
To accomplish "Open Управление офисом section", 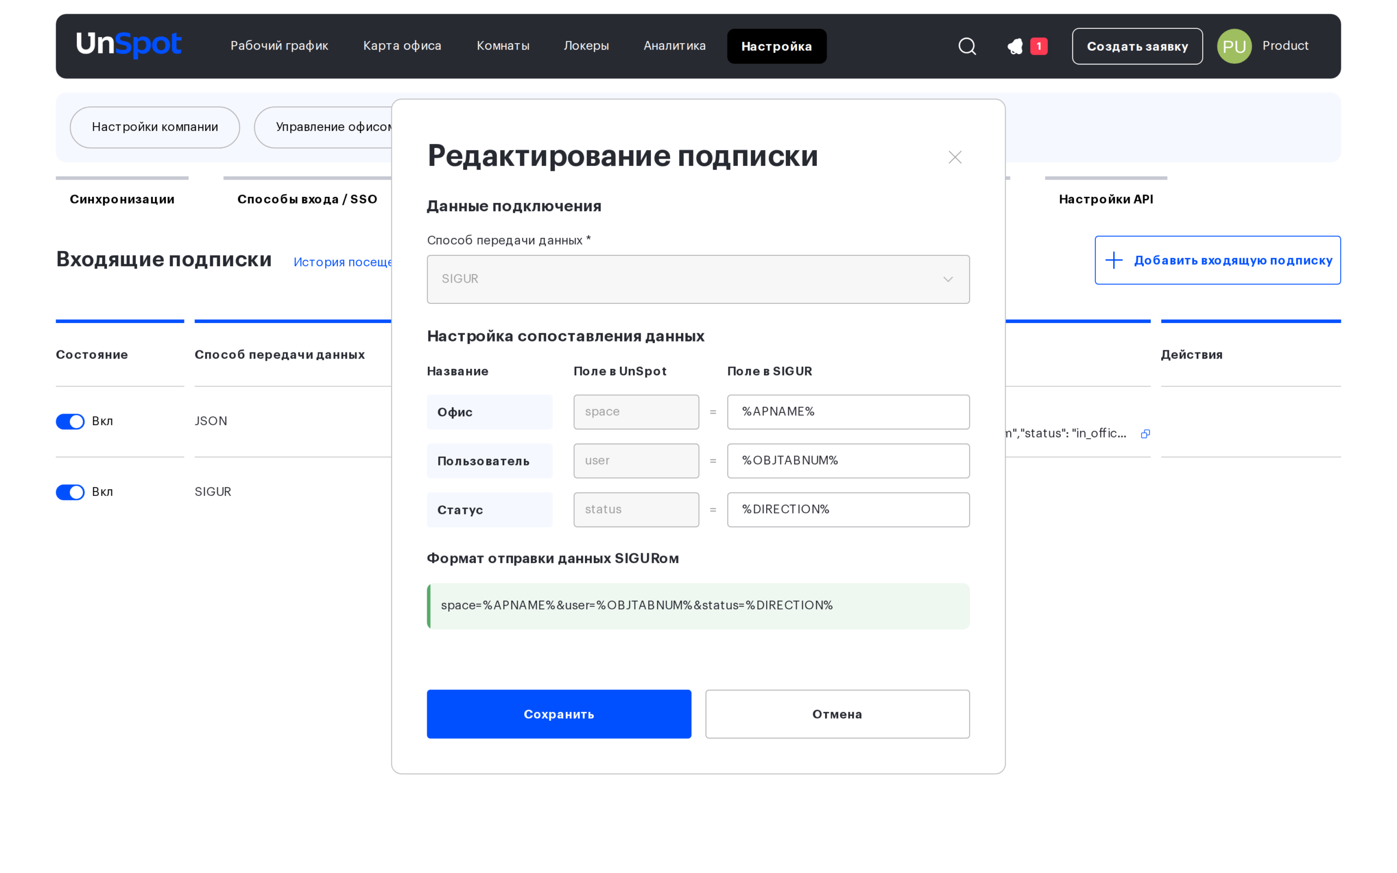I will coord(323,127).
